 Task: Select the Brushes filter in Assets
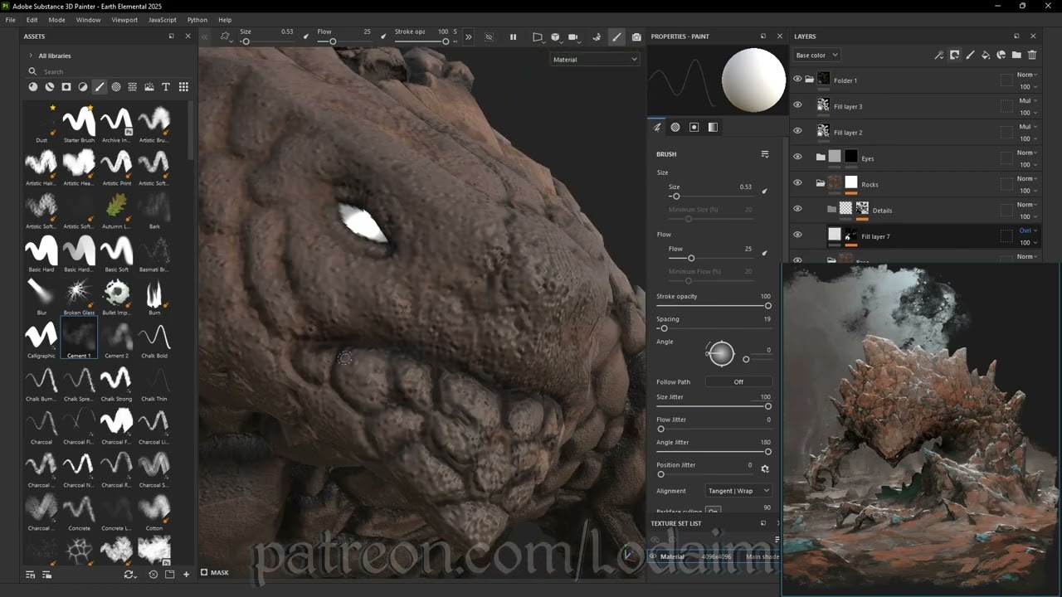pos(100,87)
